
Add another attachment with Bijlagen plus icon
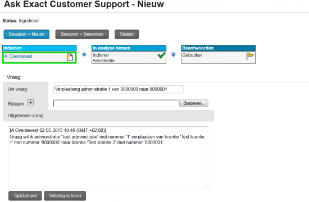pos(30,102)
